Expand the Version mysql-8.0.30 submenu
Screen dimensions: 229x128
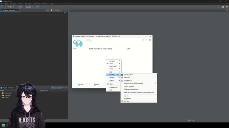(x=139, y=83)
